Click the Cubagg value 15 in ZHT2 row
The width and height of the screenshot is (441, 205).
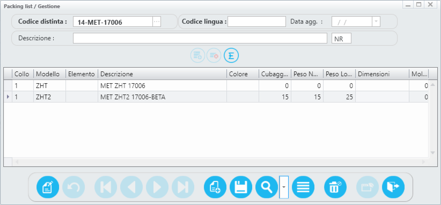[275, 97]
